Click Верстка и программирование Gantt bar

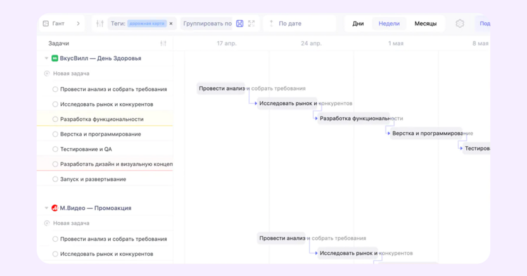tap(426, 134)
